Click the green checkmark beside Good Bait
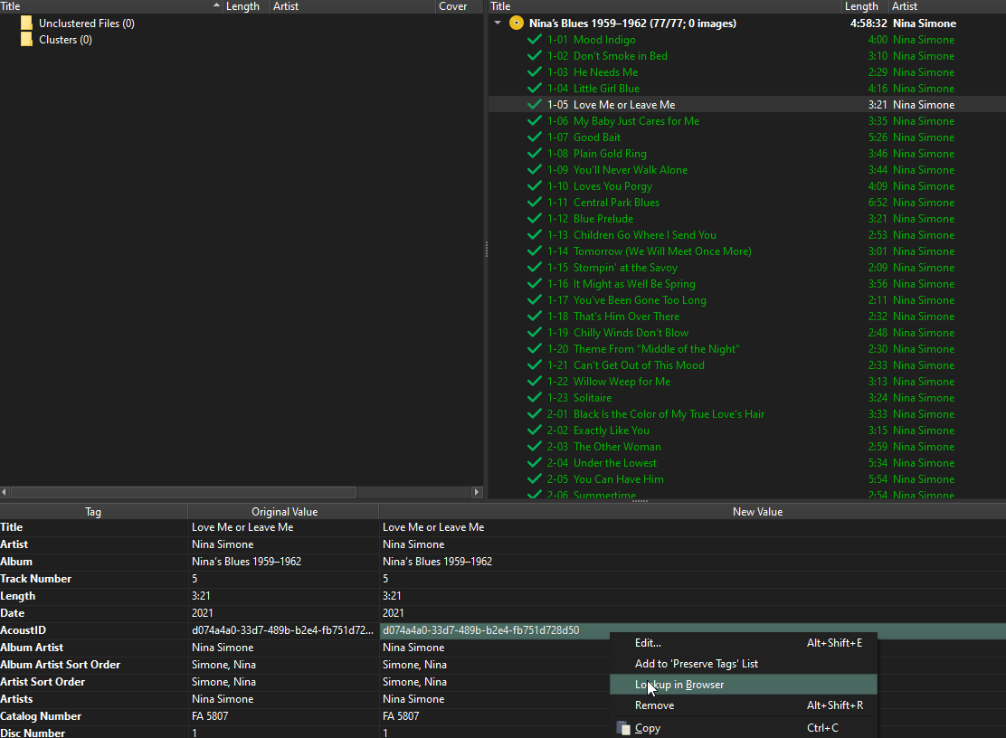This screenshot has width=1006, height=738. point(535,137)
